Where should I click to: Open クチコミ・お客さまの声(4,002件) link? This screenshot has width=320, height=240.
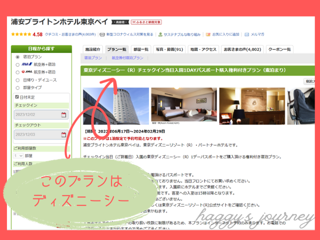click(x=70, y=34)
